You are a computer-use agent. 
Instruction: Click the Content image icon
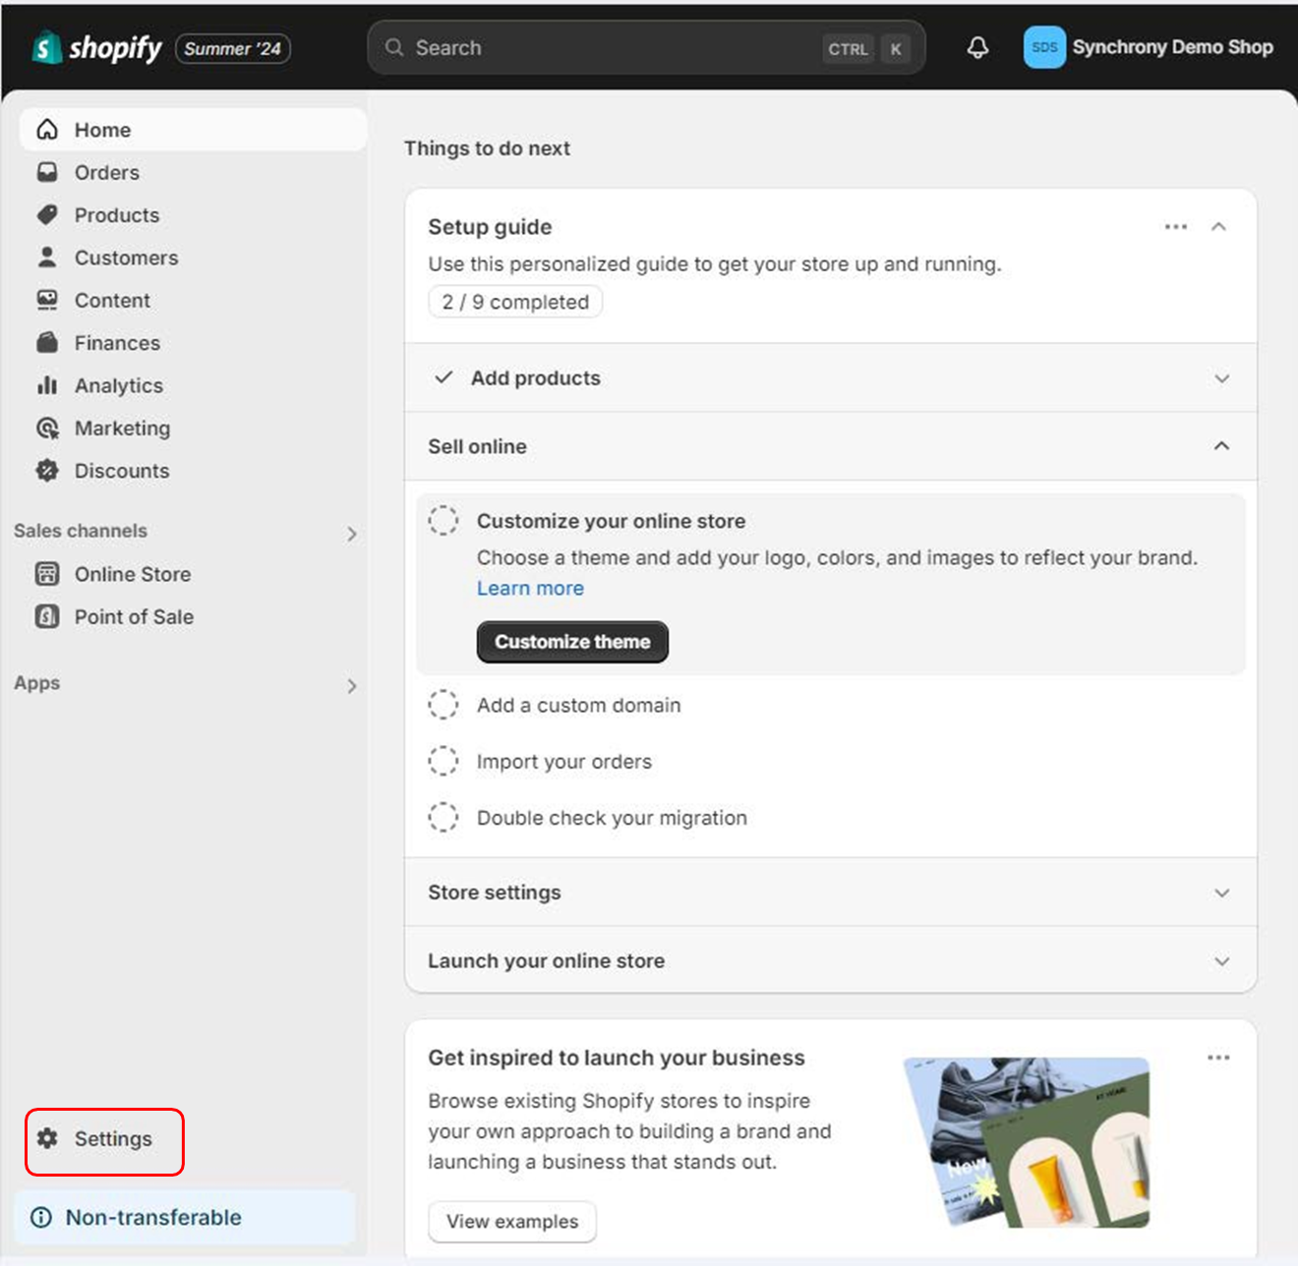point(47,300)
